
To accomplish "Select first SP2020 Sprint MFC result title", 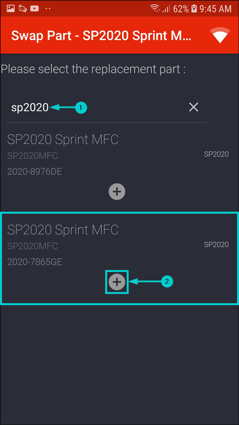I will tap(63, 139).
